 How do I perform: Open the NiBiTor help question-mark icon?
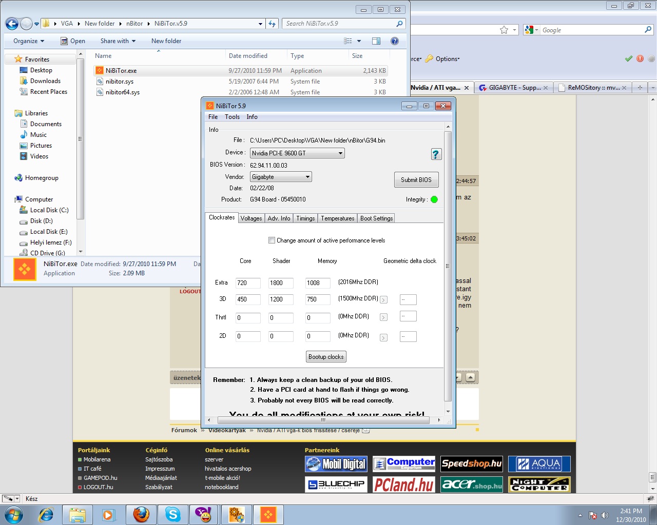tap(436, 154)
